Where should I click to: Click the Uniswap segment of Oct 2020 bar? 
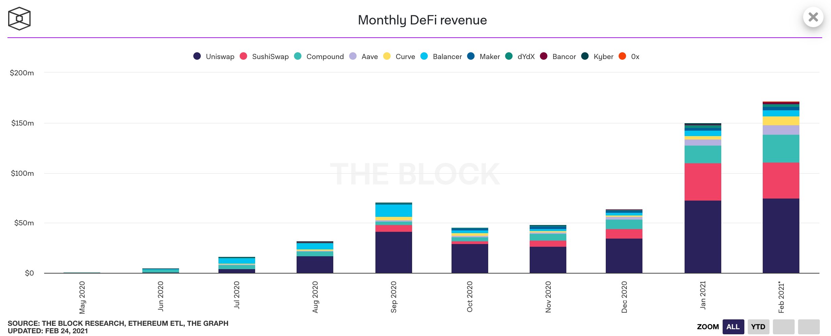(470, 258)
